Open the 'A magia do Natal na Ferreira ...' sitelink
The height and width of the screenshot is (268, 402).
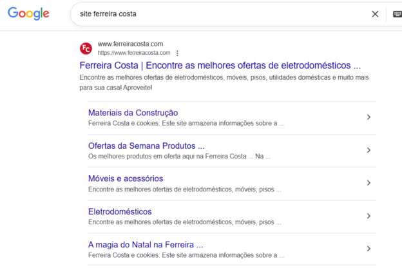pos(146,245)
